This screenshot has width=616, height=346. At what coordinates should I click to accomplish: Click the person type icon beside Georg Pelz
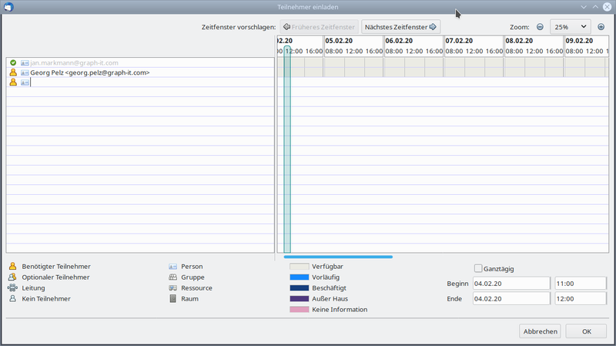(25, 72)
